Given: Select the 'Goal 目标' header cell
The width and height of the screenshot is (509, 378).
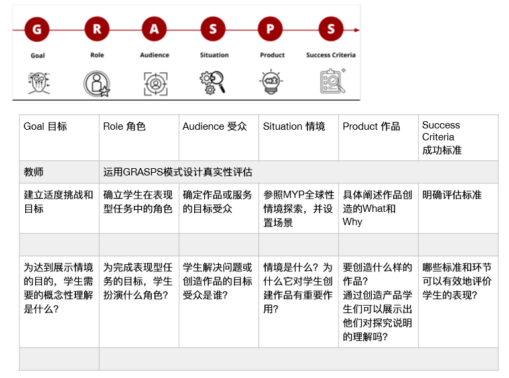Looking at the screenshot, I should (59, 138).
